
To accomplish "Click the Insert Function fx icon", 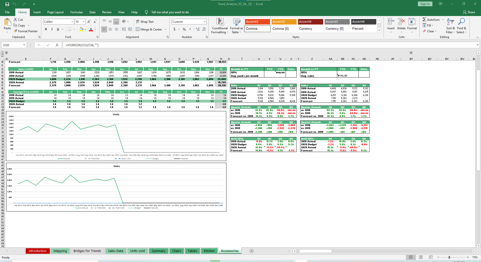I will [57, 45].
